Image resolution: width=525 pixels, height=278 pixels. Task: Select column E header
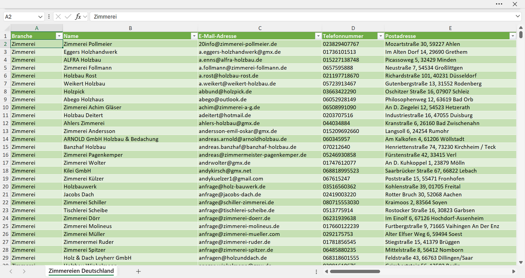click(450, 28)
